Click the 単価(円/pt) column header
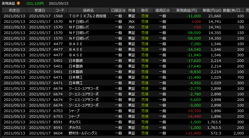 click(212, 10)
